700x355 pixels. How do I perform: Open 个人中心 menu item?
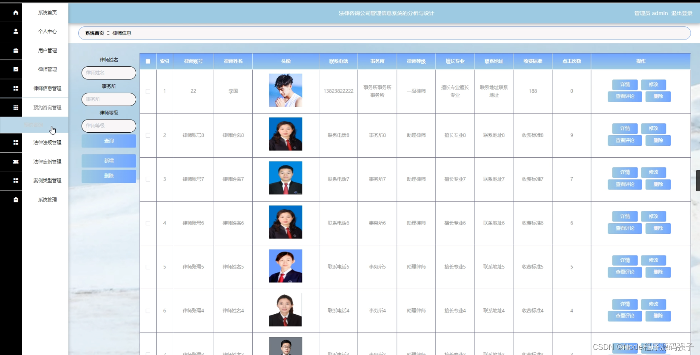point(47,31)
